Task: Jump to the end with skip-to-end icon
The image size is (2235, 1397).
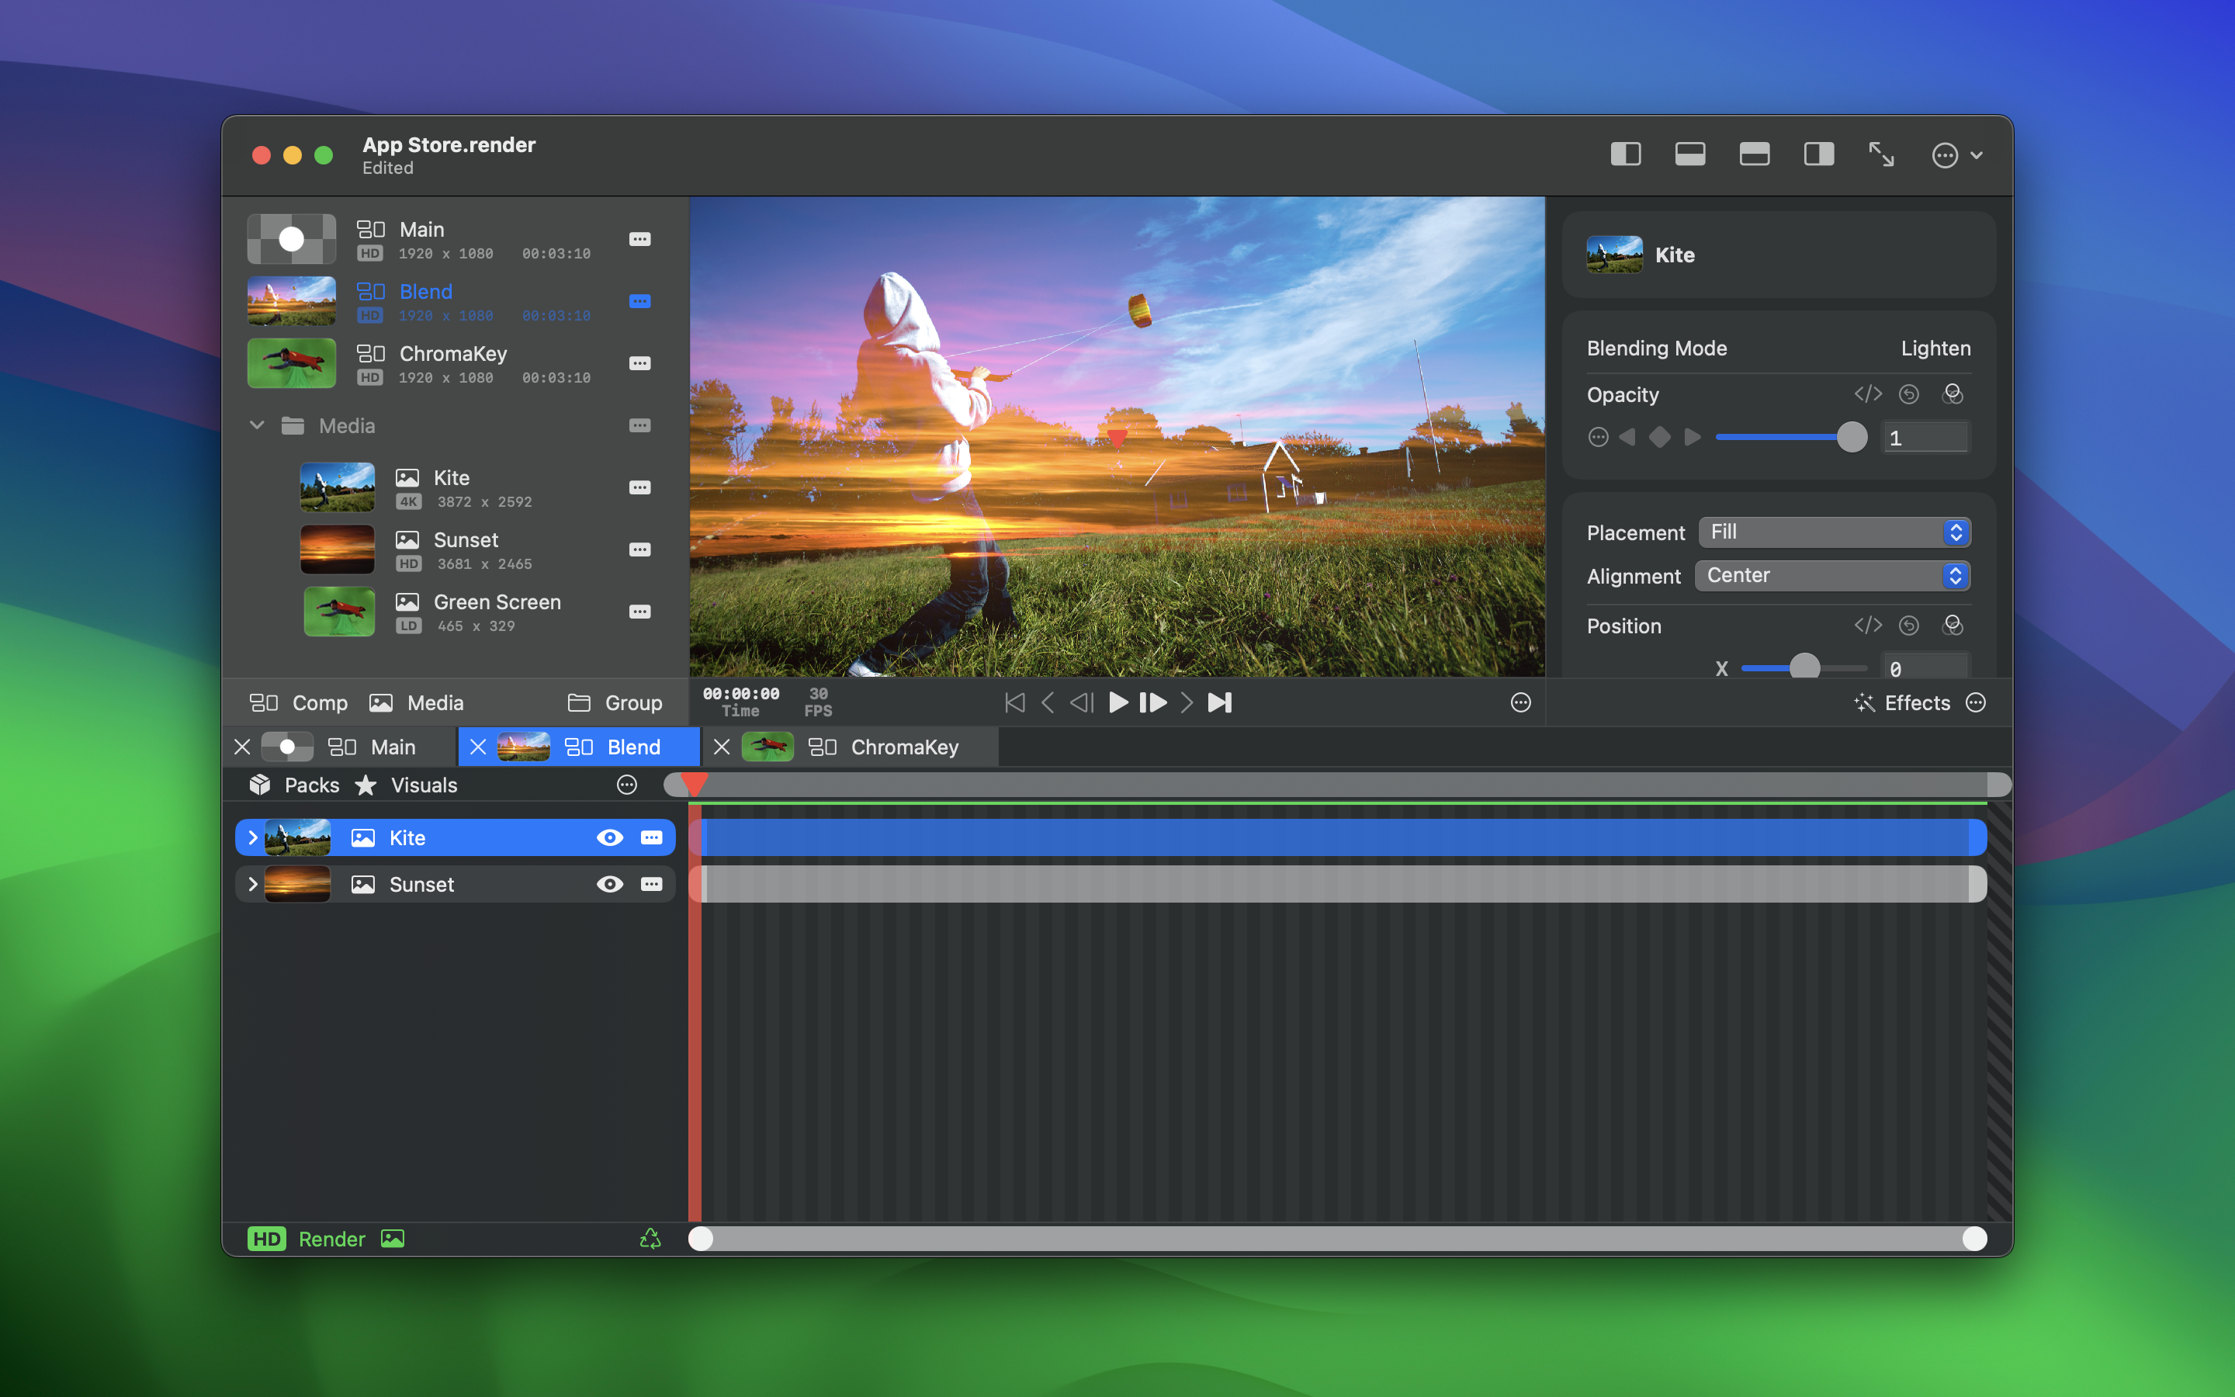Action: [1220, 703]
